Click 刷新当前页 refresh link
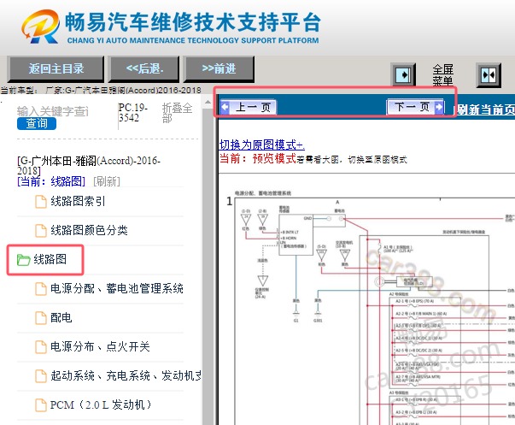 coord(486,109)
